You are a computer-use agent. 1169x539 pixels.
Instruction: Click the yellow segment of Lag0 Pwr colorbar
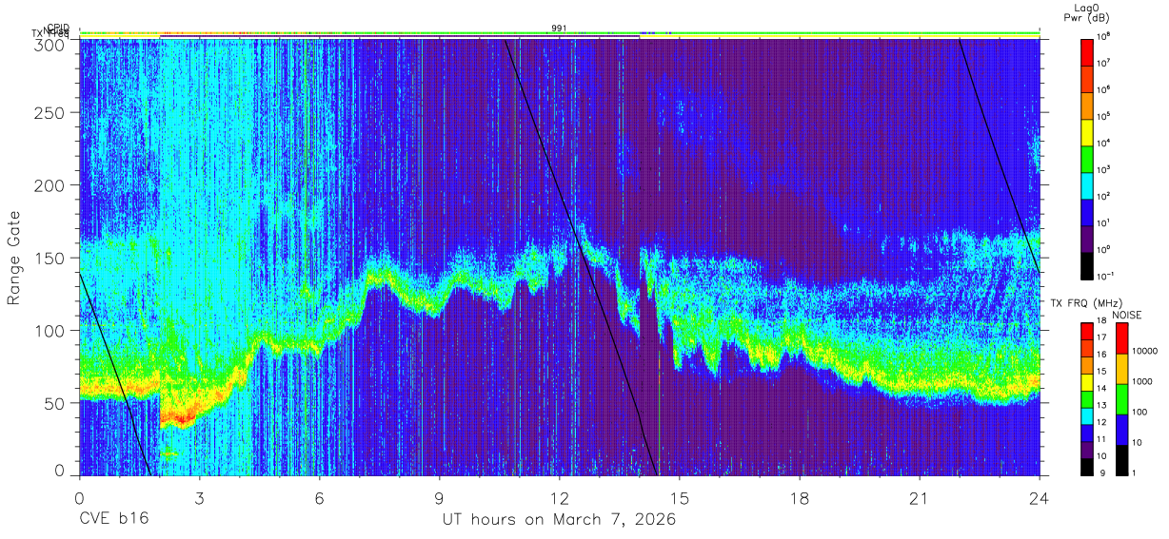pyautogui.click(x=1087, y=130)
